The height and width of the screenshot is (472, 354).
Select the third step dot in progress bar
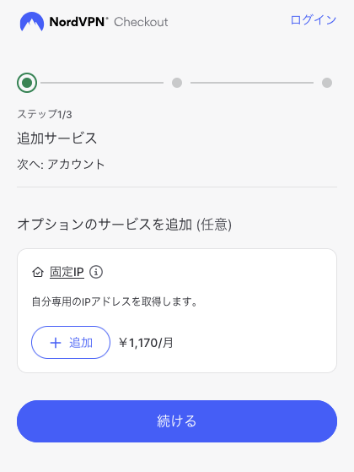click(x=327, y=83)
